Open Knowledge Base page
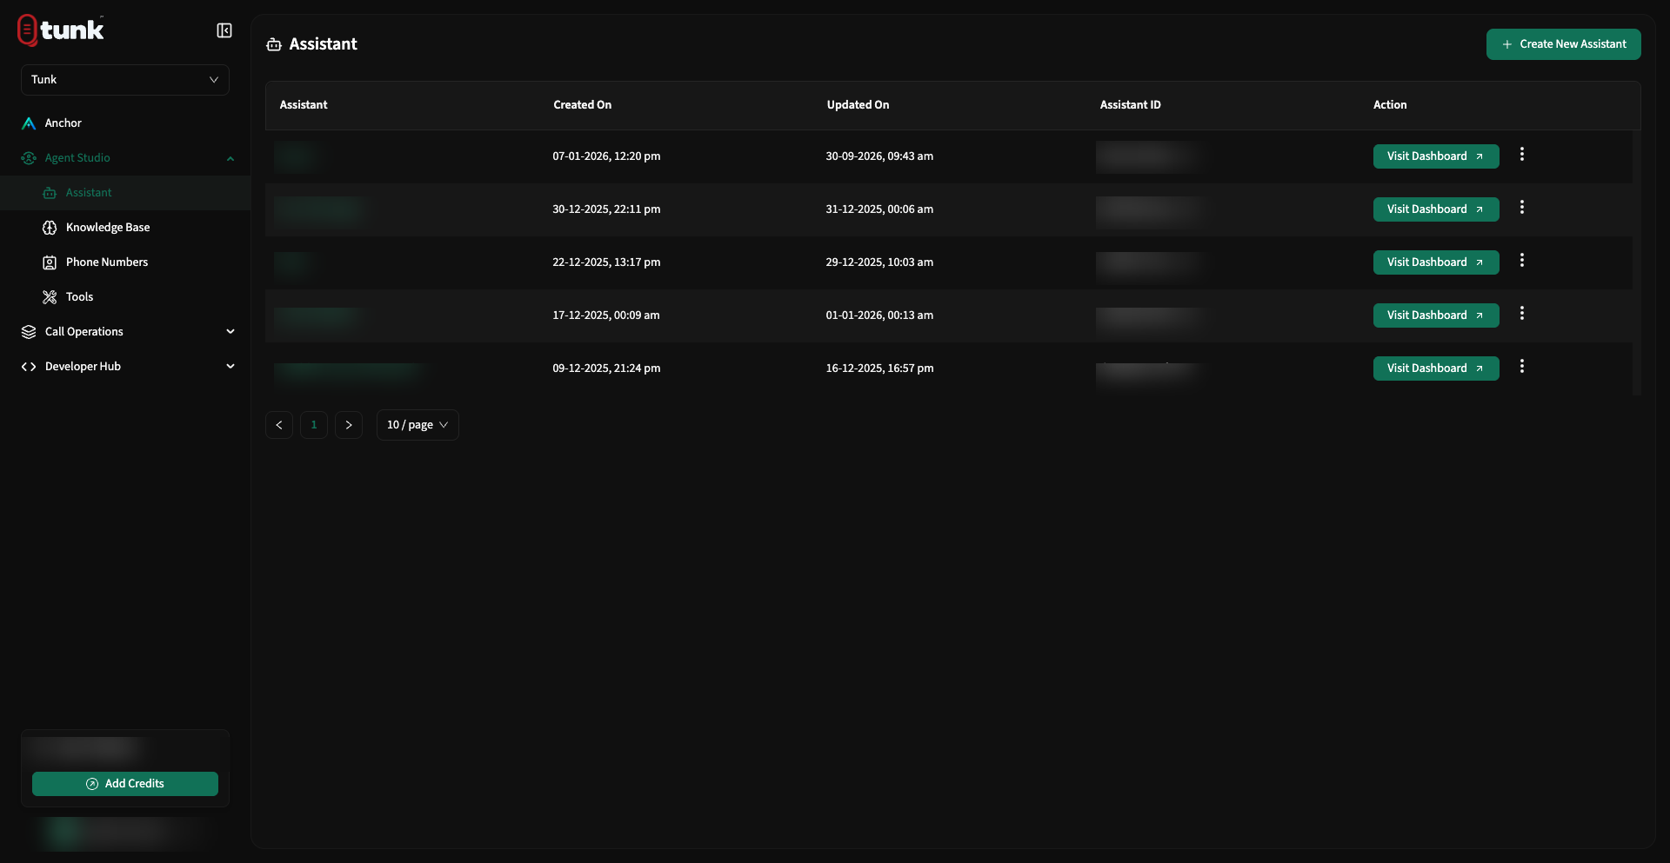The height and width of the screenshot is (863, 1670). (108, 228)
